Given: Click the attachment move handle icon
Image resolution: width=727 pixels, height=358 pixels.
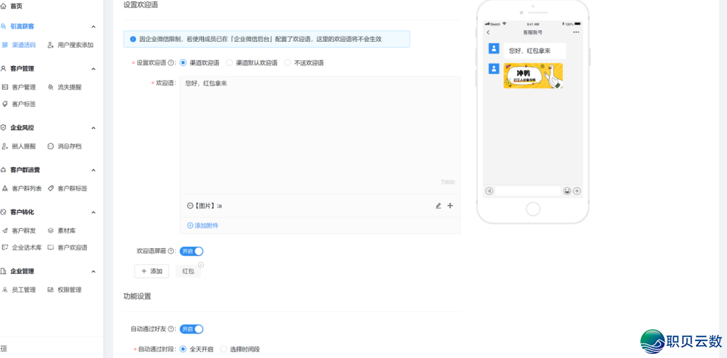Looking at the screenshot, I should click(x=450, y=205).
